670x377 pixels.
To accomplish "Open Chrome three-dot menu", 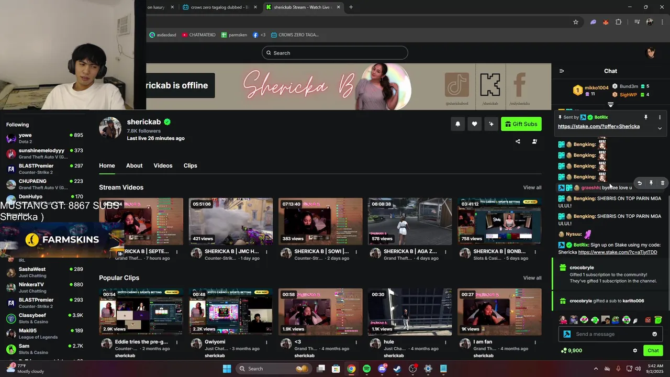I will click(662, 22).
